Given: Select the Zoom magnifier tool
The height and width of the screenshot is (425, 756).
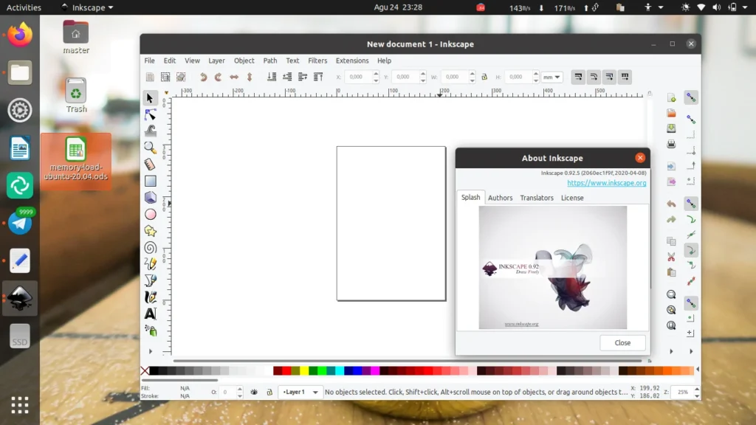Looking at the screenshot, I should coord(151,148).
